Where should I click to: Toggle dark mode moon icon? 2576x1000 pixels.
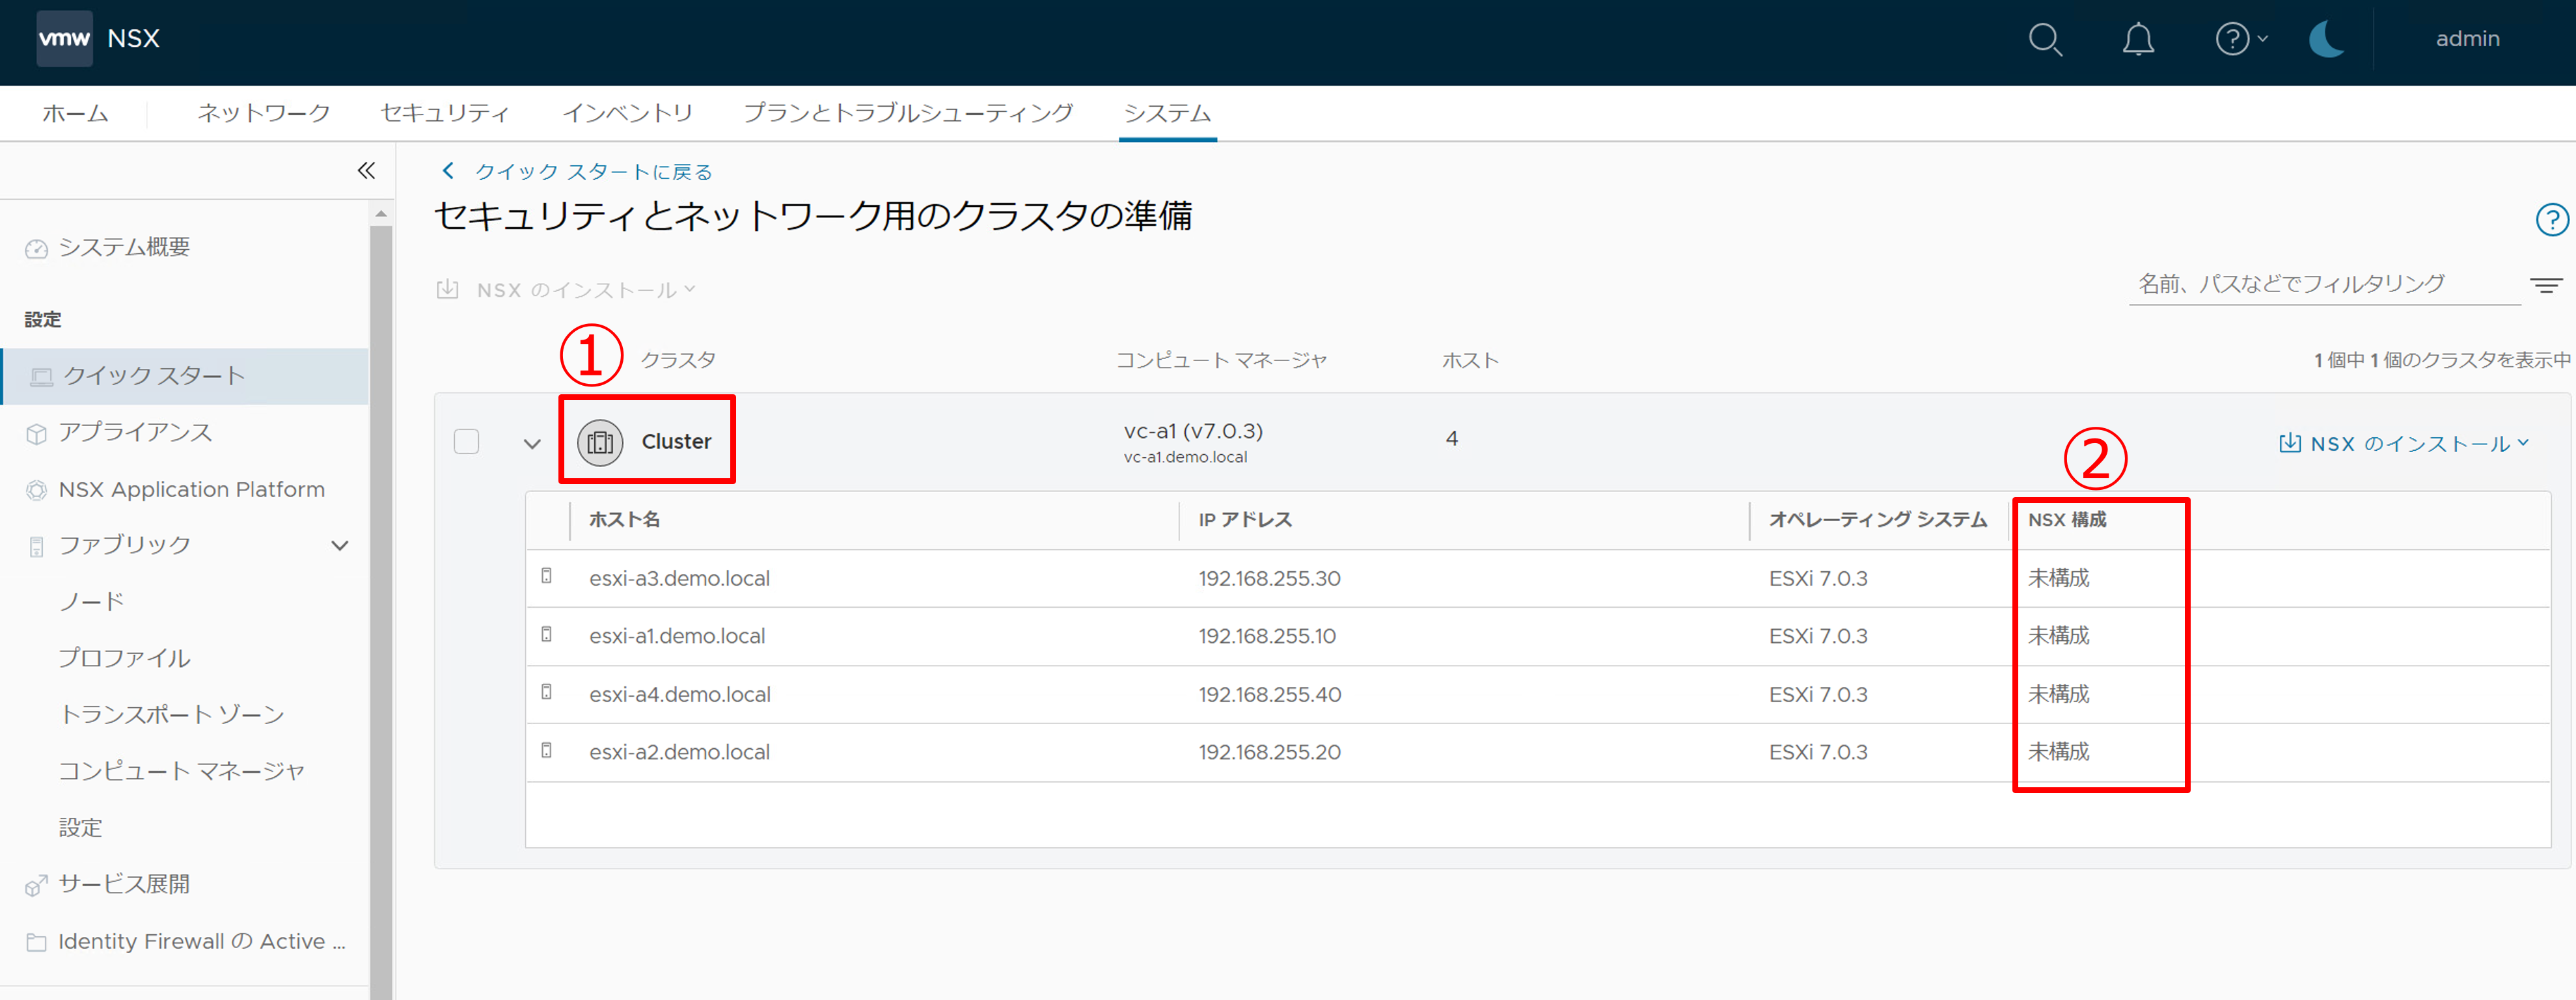tap(2327, 40)
